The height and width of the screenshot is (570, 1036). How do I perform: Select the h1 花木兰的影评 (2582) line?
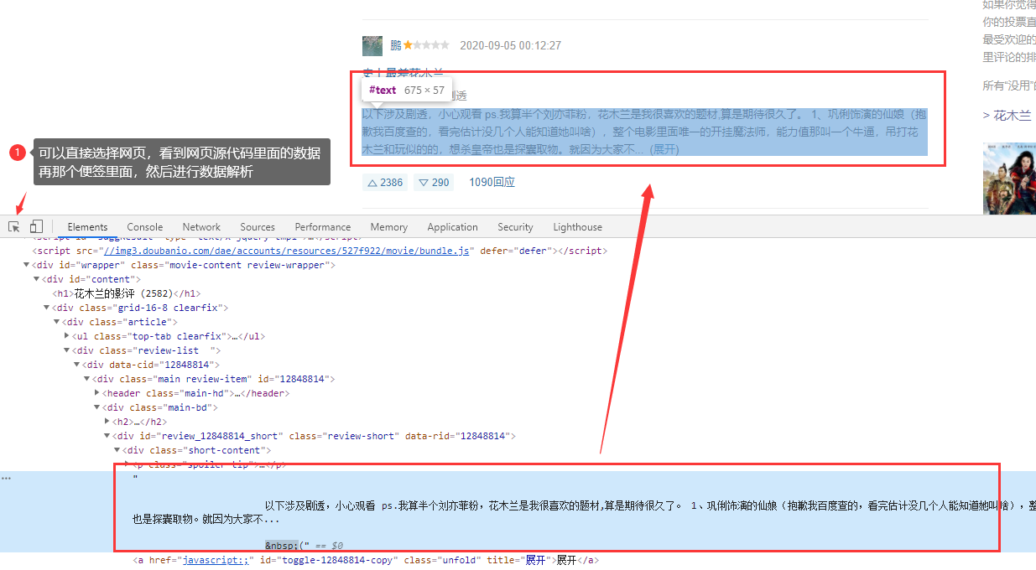[126, 293]
